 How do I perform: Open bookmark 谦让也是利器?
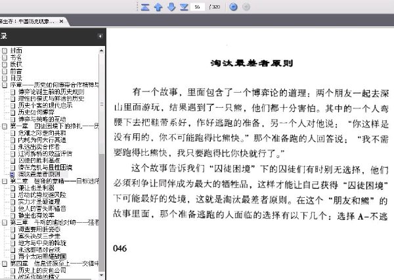(x=36, y=188)
